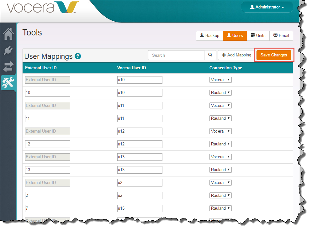Click u11 Vocera User ID in Rauland row

(x=140, y=118)
